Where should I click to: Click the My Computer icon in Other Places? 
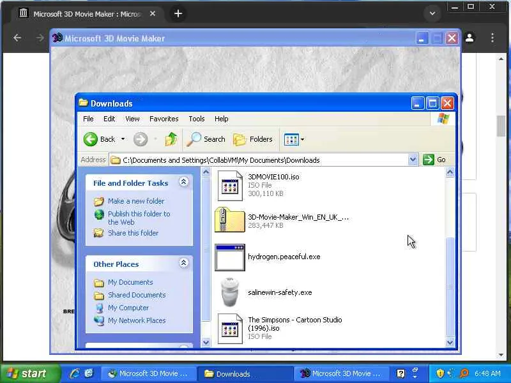pos(99,308)
